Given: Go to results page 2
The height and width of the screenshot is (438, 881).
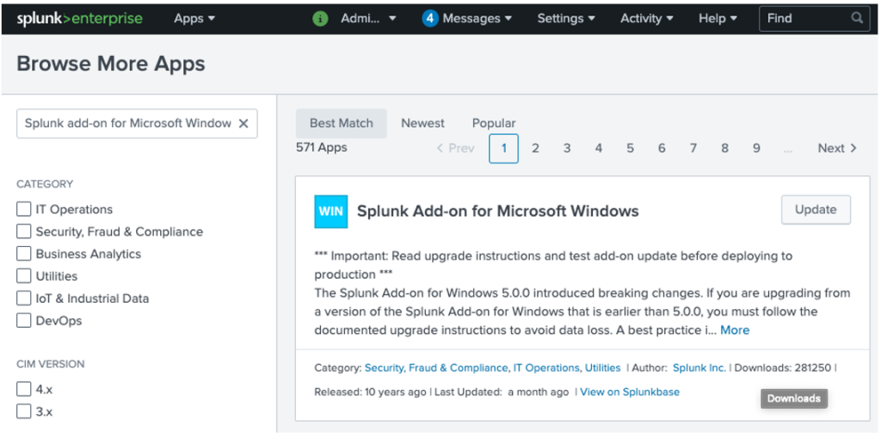Looking at the screenshot, I should tap(535, 148).
